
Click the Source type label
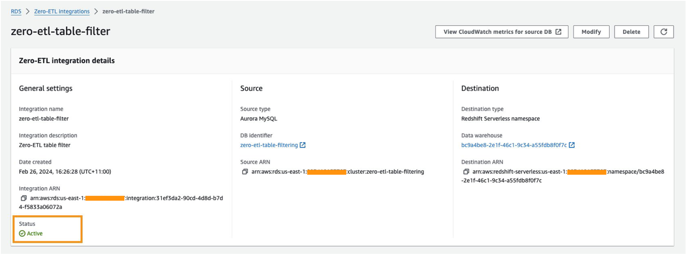pyautogui.click(x=255, y=109)
